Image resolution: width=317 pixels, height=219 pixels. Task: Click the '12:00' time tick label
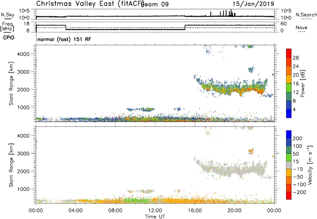point(155,211)
